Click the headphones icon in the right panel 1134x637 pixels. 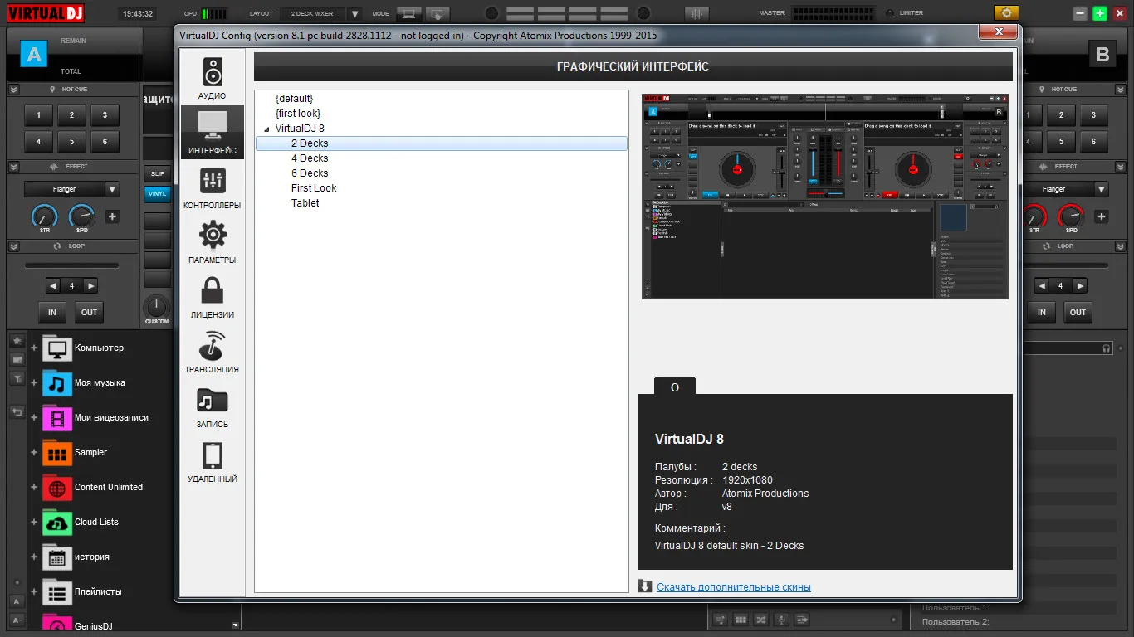(1107, 348)
